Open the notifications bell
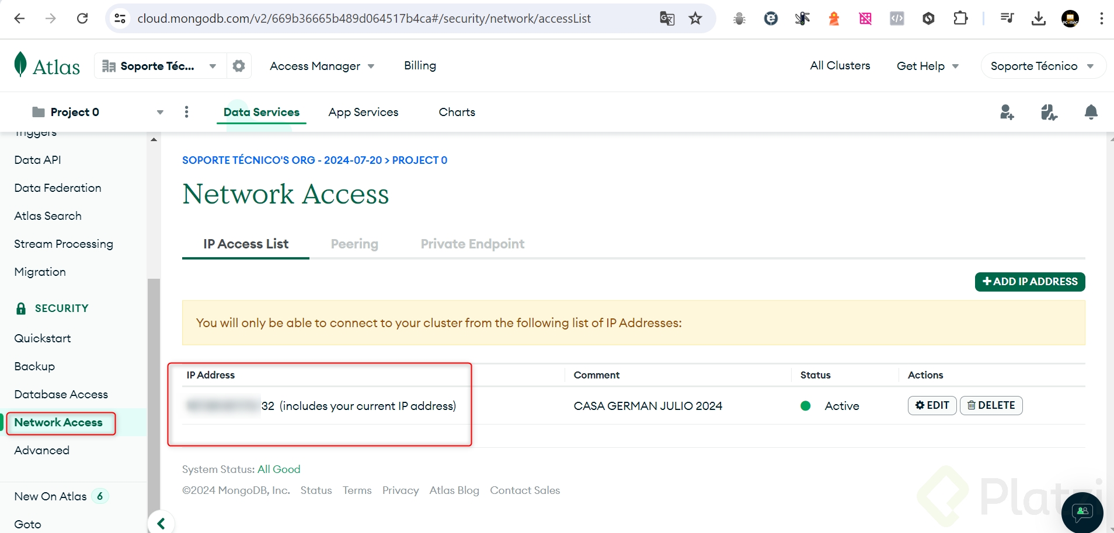Image resolution: width=1114 pixels, height=533 pixels. point(1091,112)
